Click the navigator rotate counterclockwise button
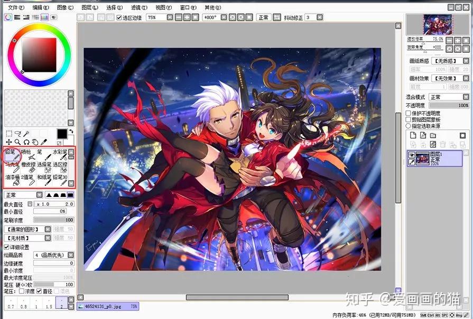This screenshot has height=319, width=473. [x=449, y=49]
